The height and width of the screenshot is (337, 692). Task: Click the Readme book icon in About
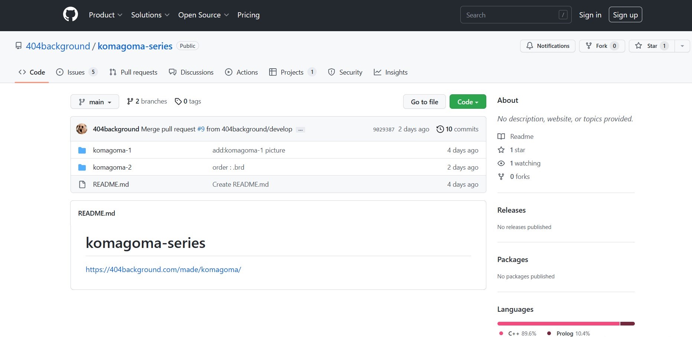[501, 137]
